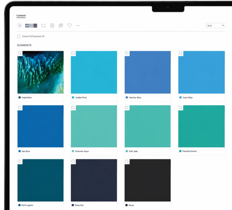Click the Summer Aqua label

82,151
